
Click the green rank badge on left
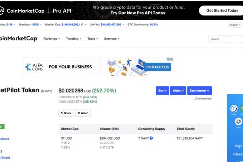click(x=2, y=127)
